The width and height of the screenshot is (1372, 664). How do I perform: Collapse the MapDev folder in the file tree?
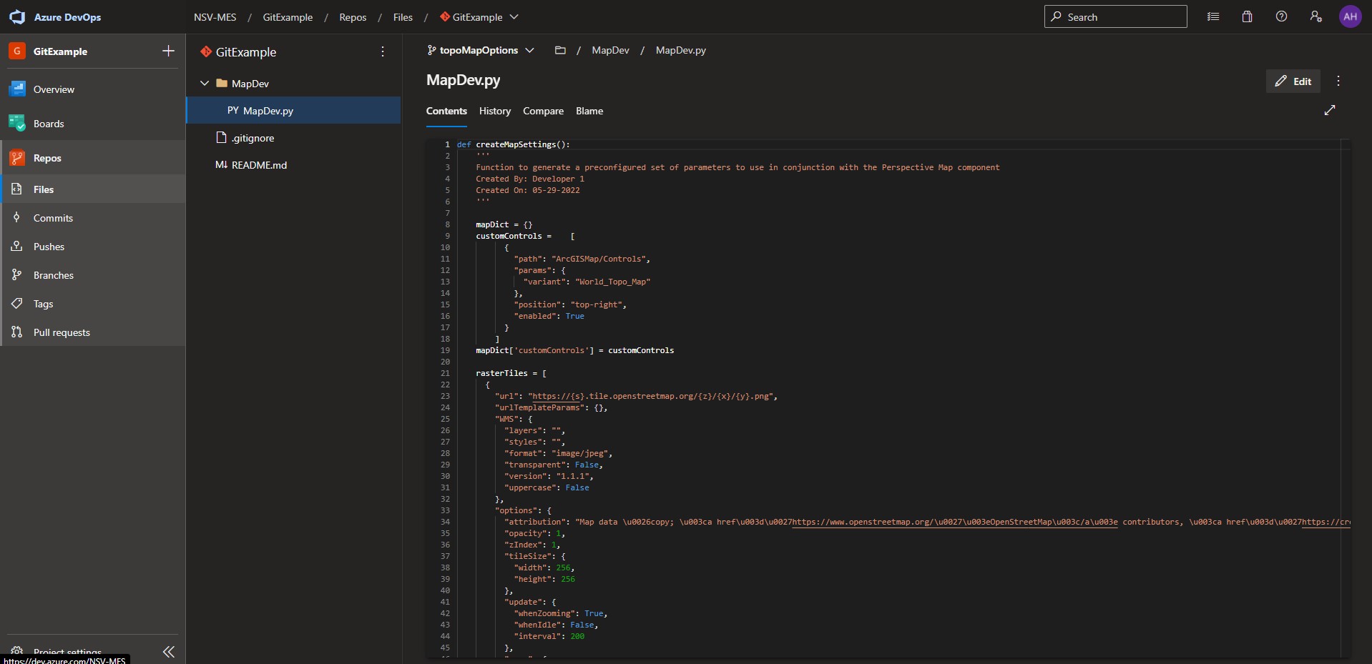click(x=205, y=83)
